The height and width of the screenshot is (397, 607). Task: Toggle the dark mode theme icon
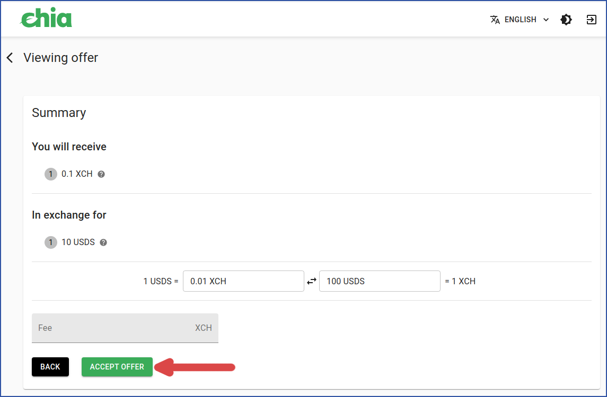click(566, 20)
